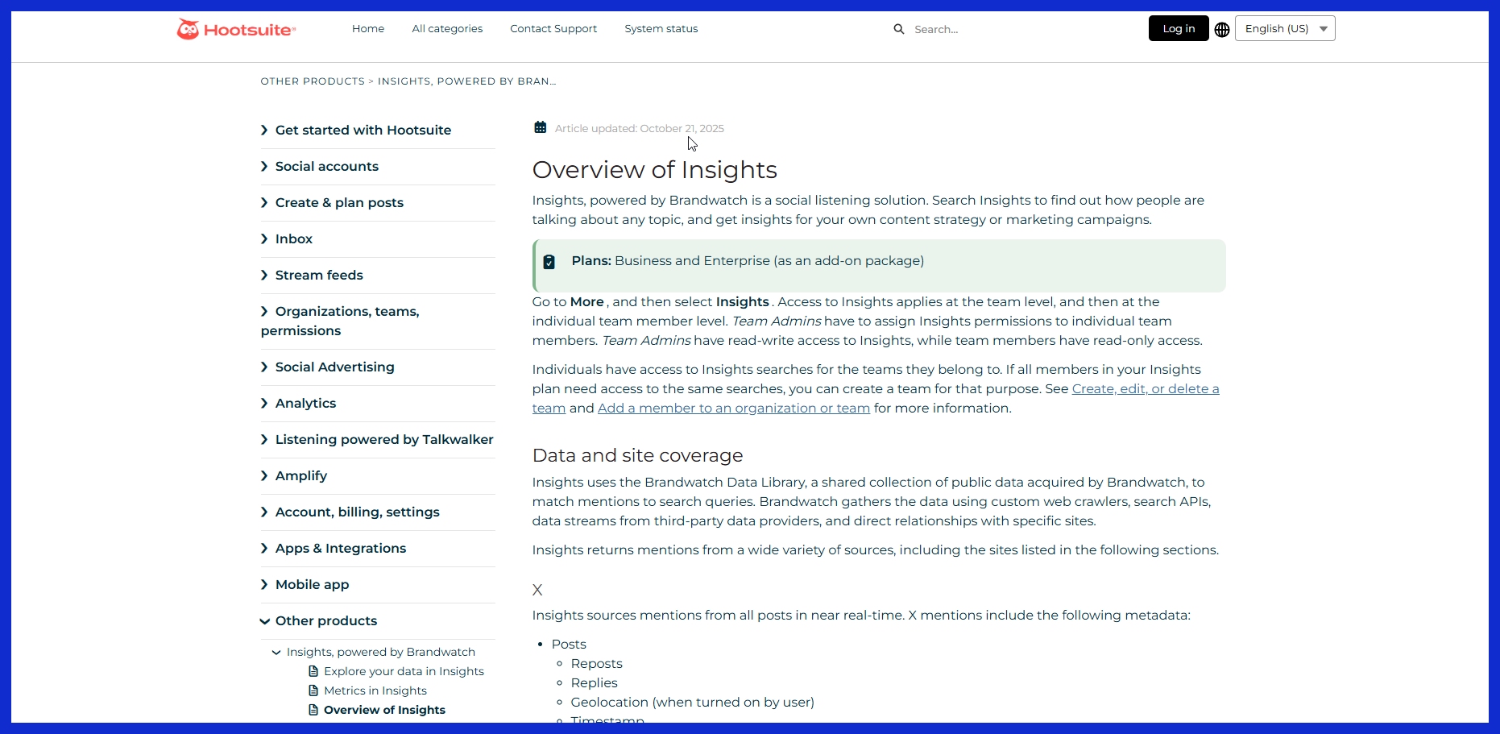
Task: Click the document icon beside Overview of Insights
Action: point(312,709)
